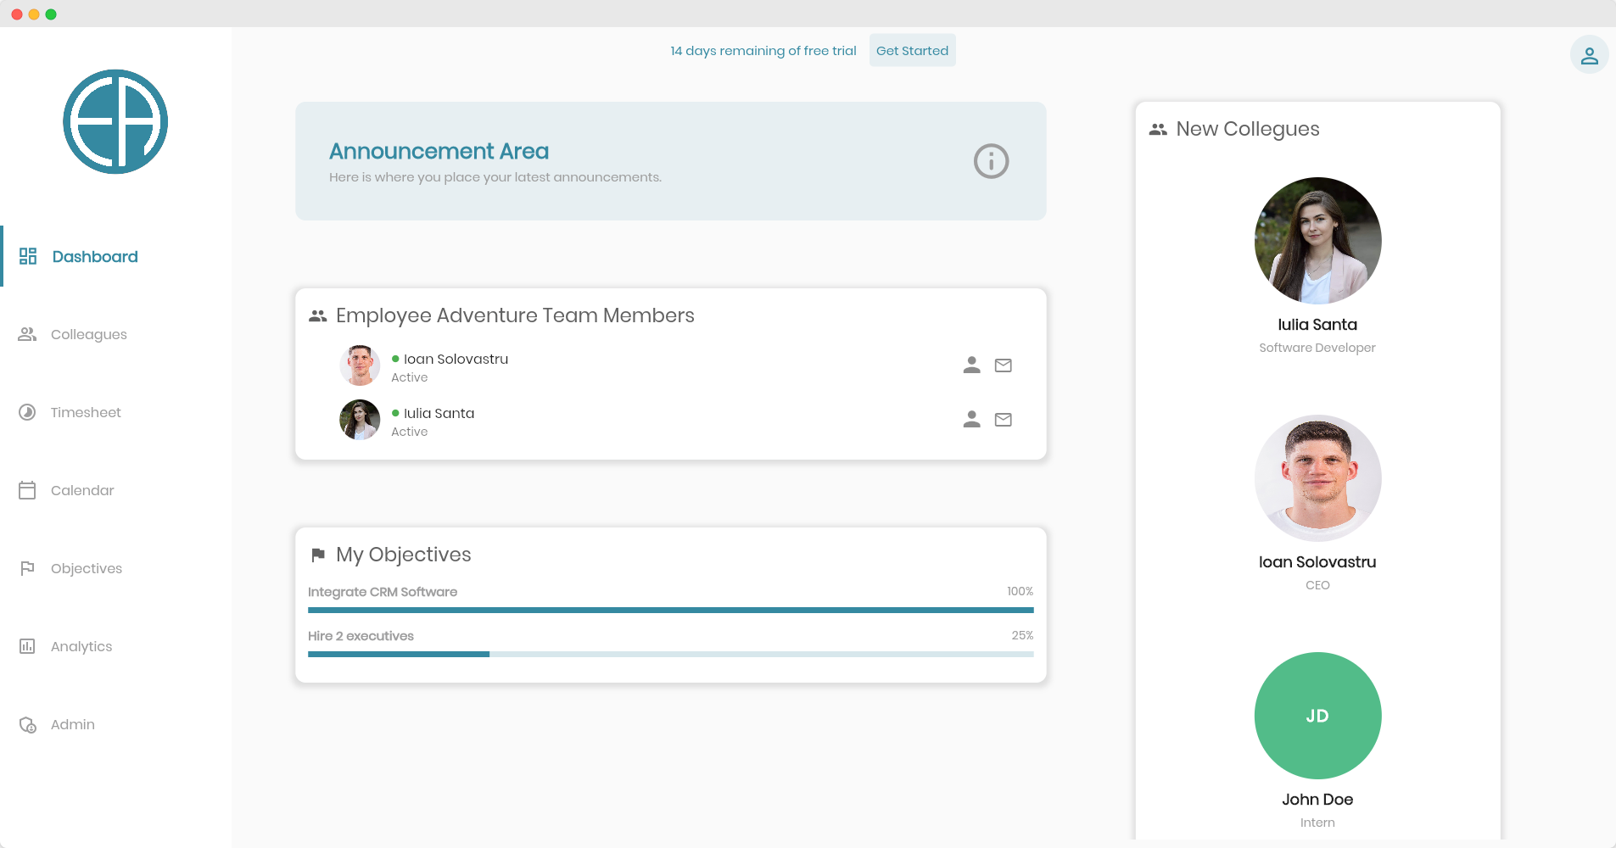This screenshot has height=848, width=1616.
Task: Click the Get Started button
Action: (x=912, y=51)
